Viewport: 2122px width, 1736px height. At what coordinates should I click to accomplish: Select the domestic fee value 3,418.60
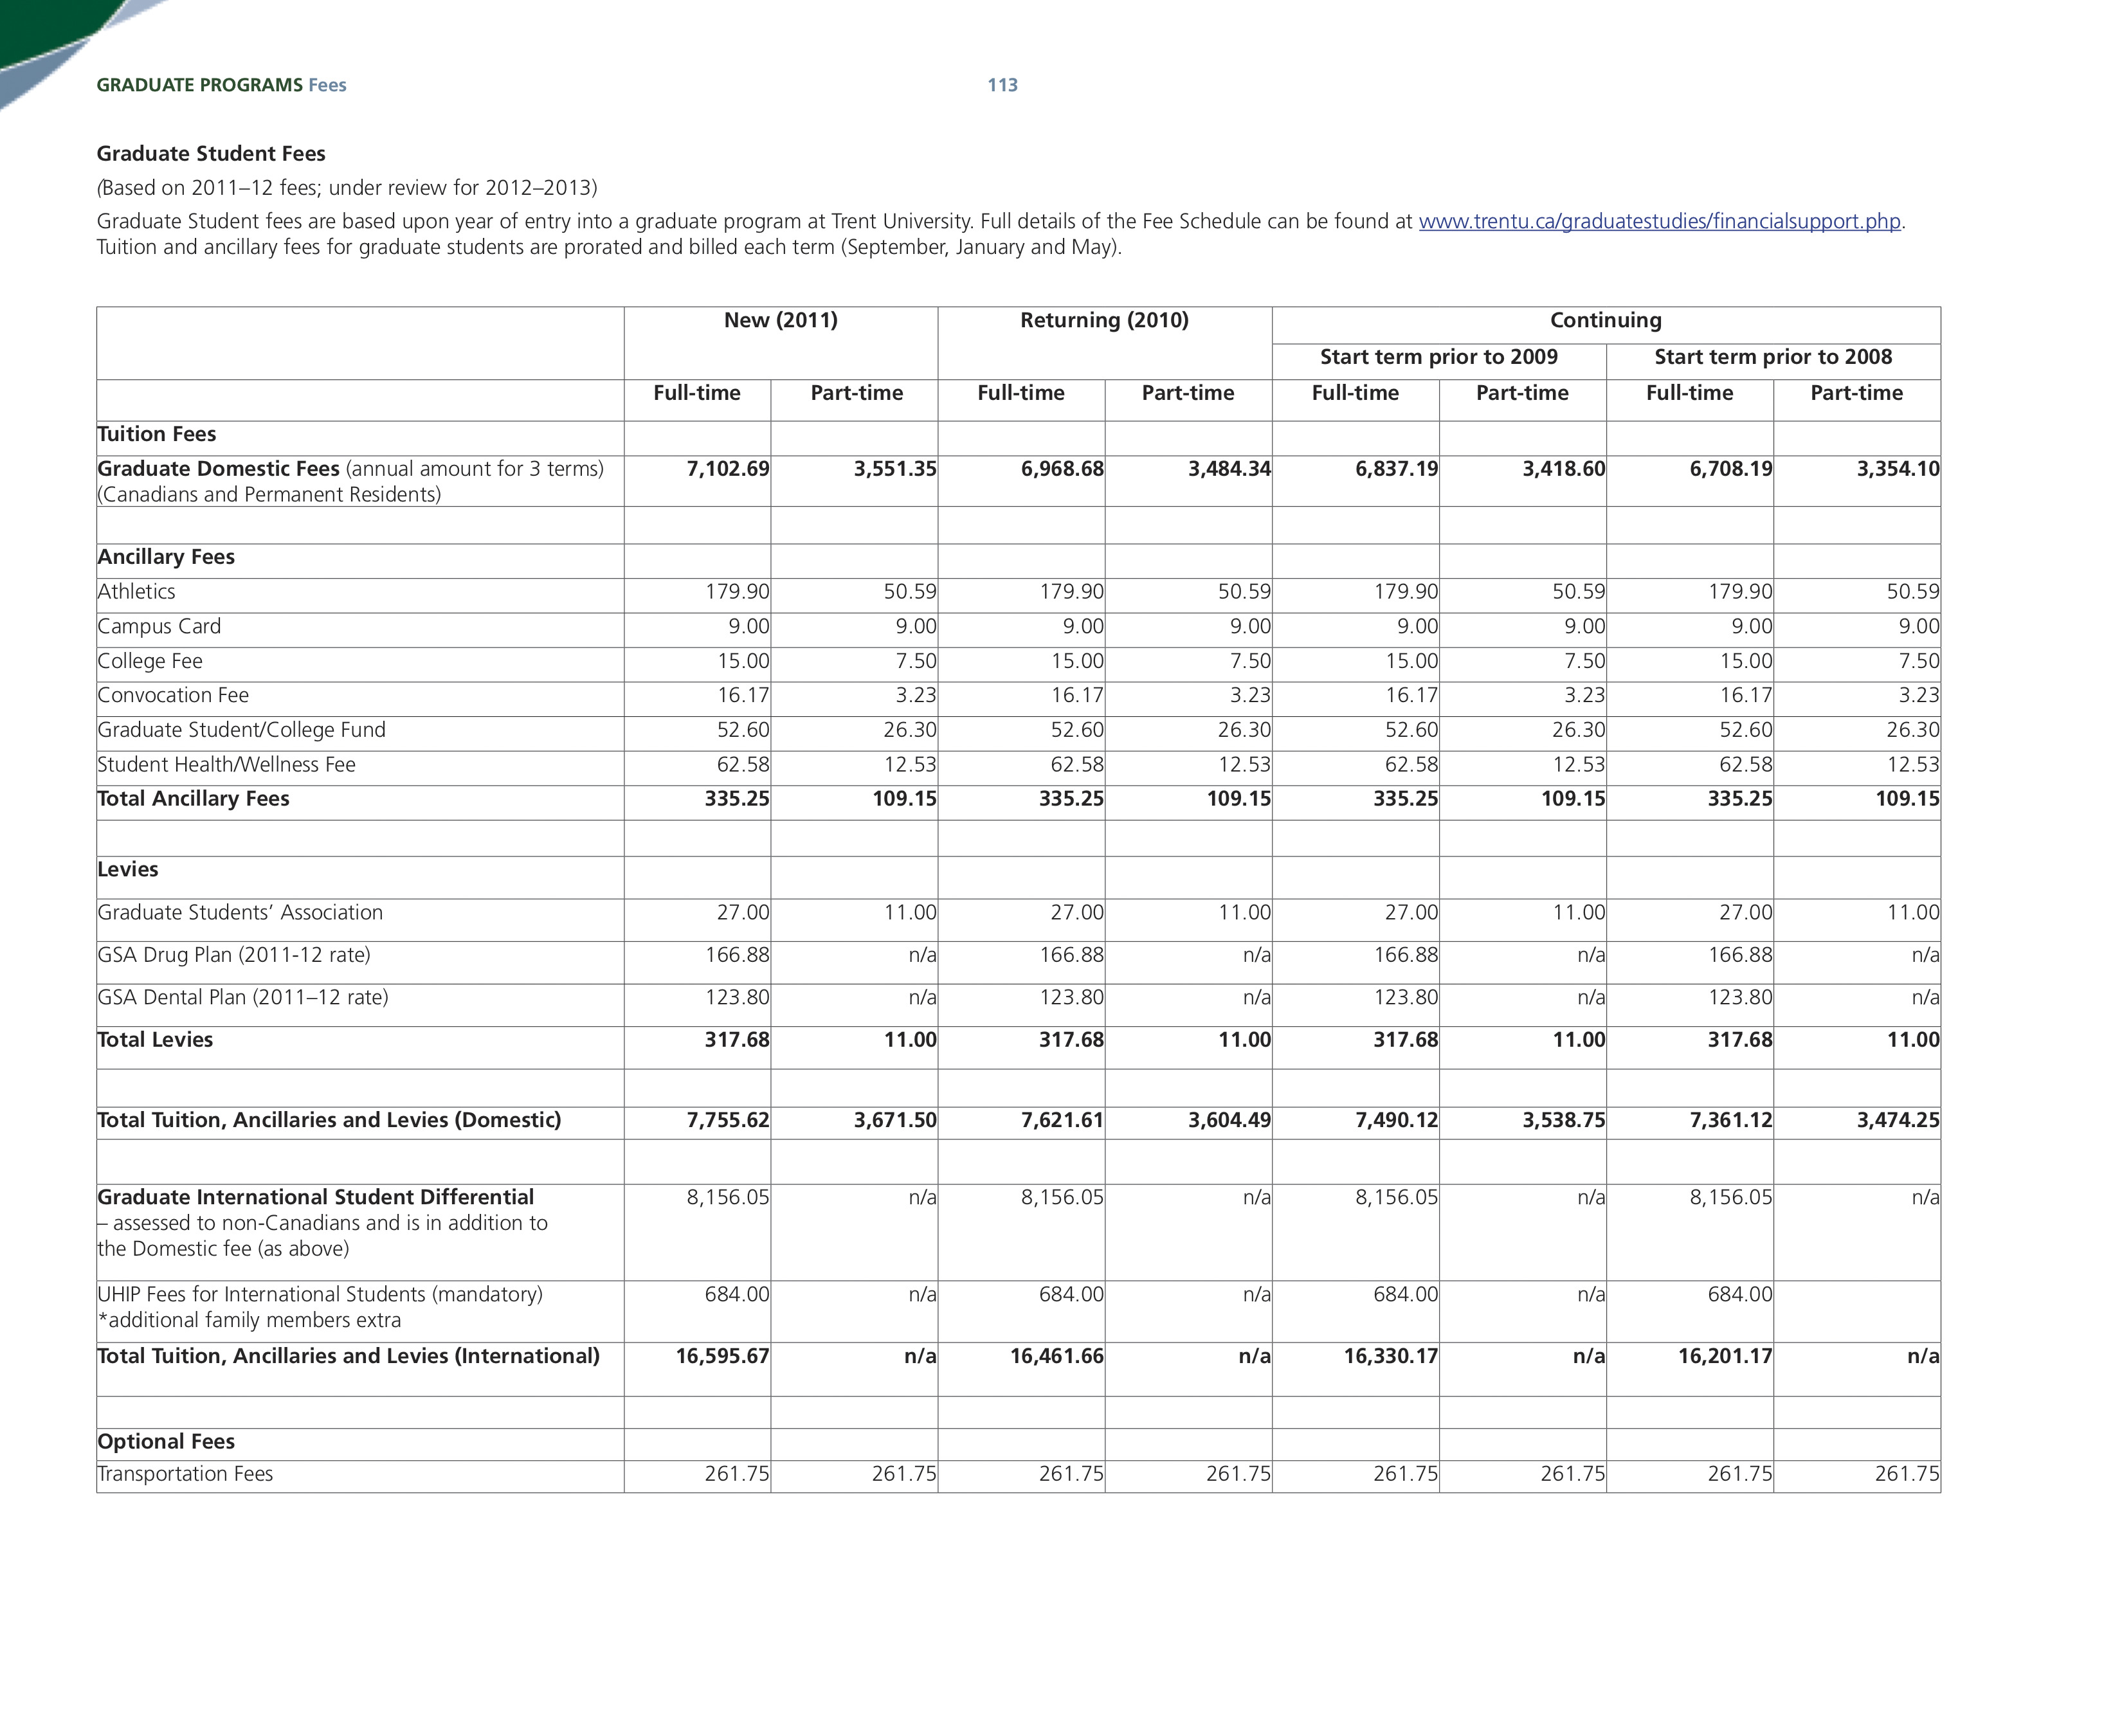(1563, 469)
